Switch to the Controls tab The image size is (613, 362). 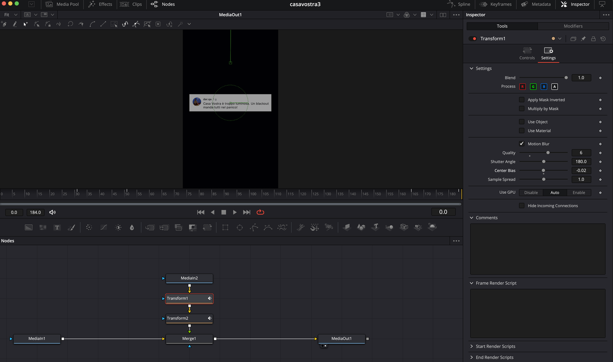click(x=527, y=54)
